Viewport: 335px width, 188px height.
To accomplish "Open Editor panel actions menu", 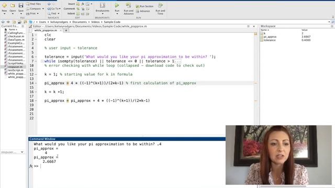I will click(248, 26).
